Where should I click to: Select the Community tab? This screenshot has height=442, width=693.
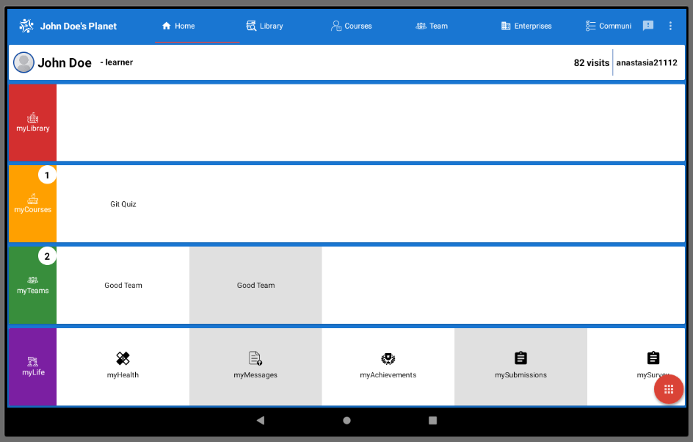coord(609,26)
